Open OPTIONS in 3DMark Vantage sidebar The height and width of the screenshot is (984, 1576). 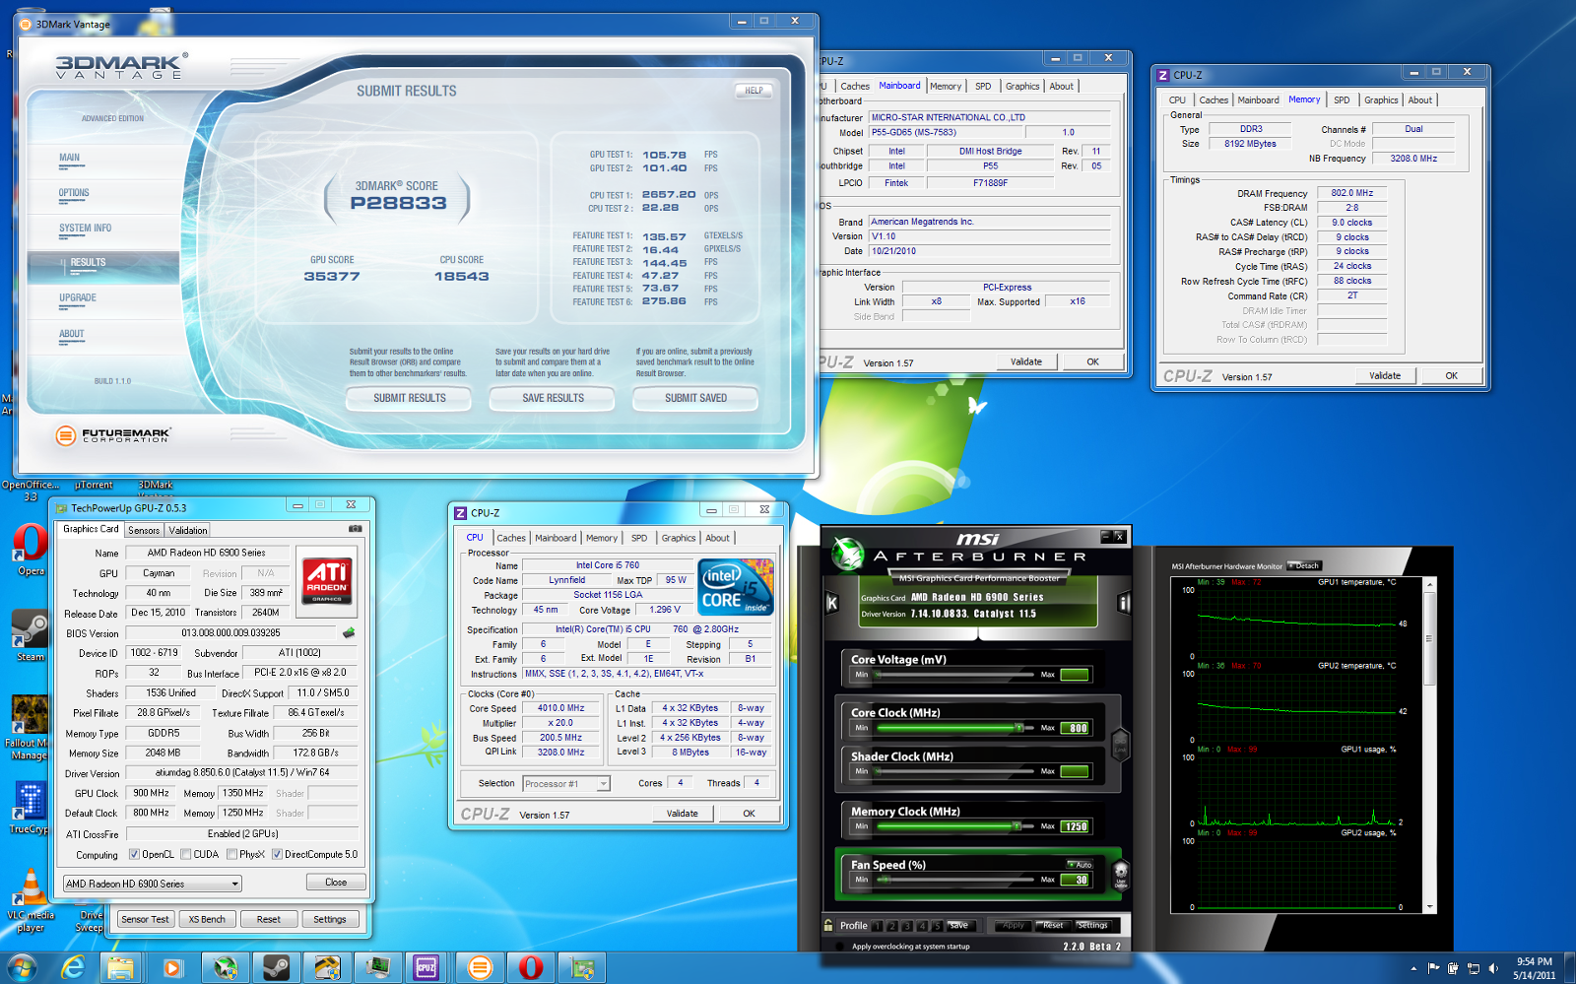tap(74, 193)
